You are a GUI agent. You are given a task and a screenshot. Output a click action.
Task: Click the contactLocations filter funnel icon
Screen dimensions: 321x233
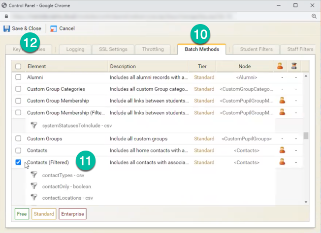[x=34, y=198]
